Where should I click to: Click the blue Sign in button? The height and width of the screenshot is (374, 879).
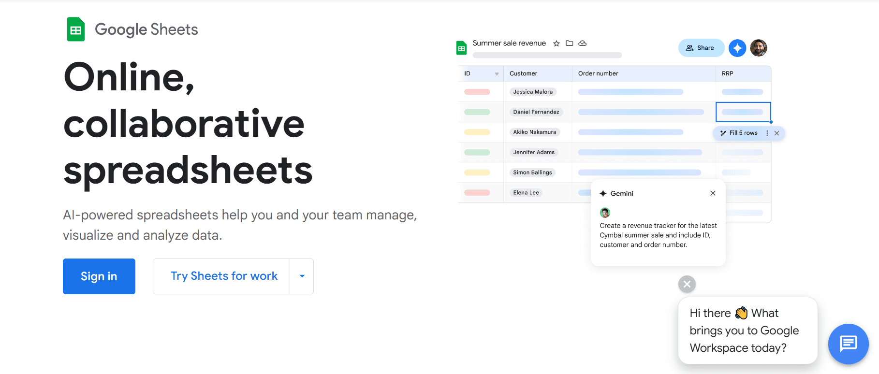click(99, 276)
